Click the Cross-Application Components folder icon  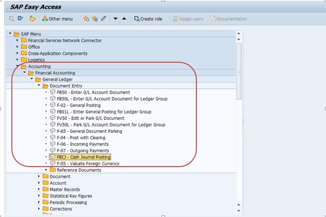[x=24, y=53]
